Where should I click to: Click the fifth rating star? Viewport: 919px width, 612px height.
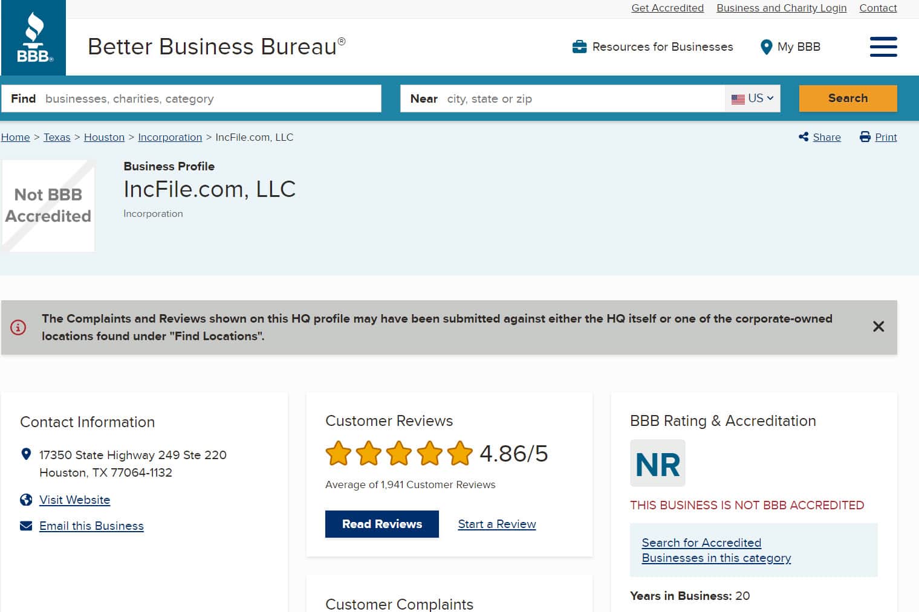460,453
